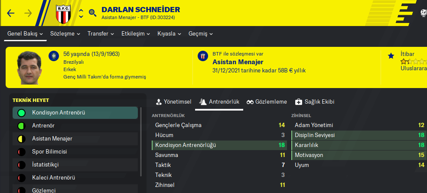Switch to the Yönetimsel tab
This screenshot has width=427, height=193.
173,102
